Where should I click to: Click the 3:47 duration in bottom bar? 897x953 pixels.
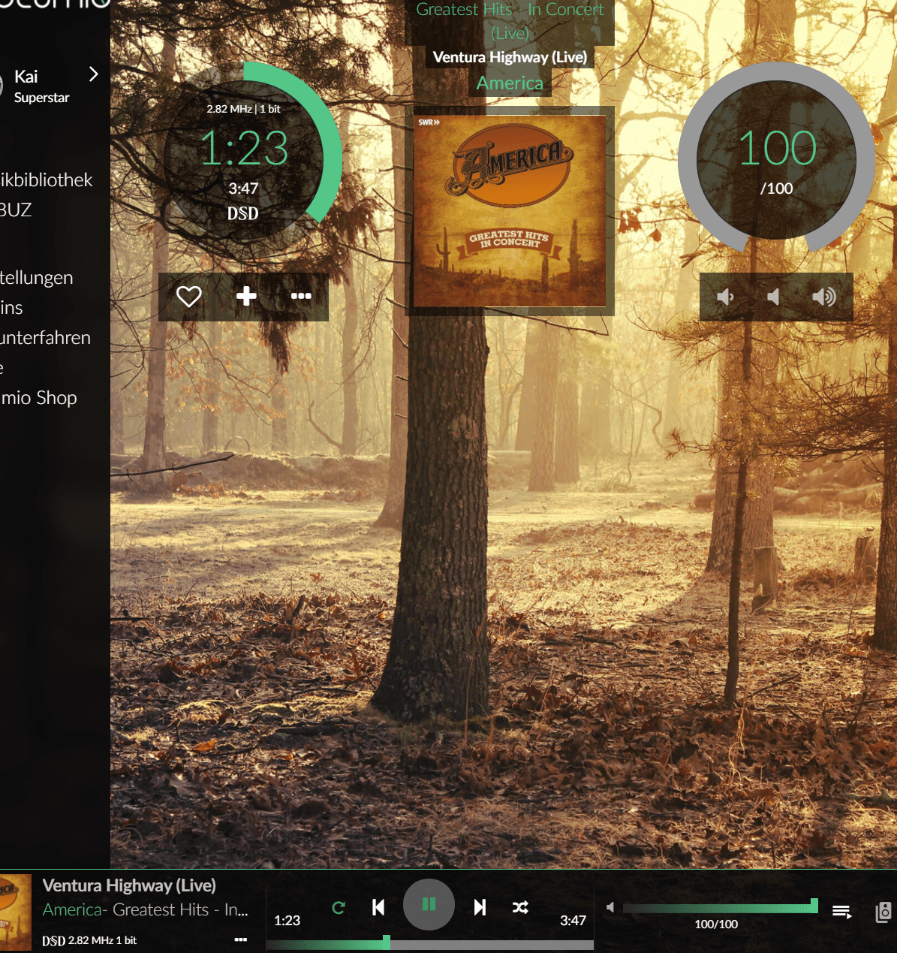pyautogui.click(x=573, y=920)
